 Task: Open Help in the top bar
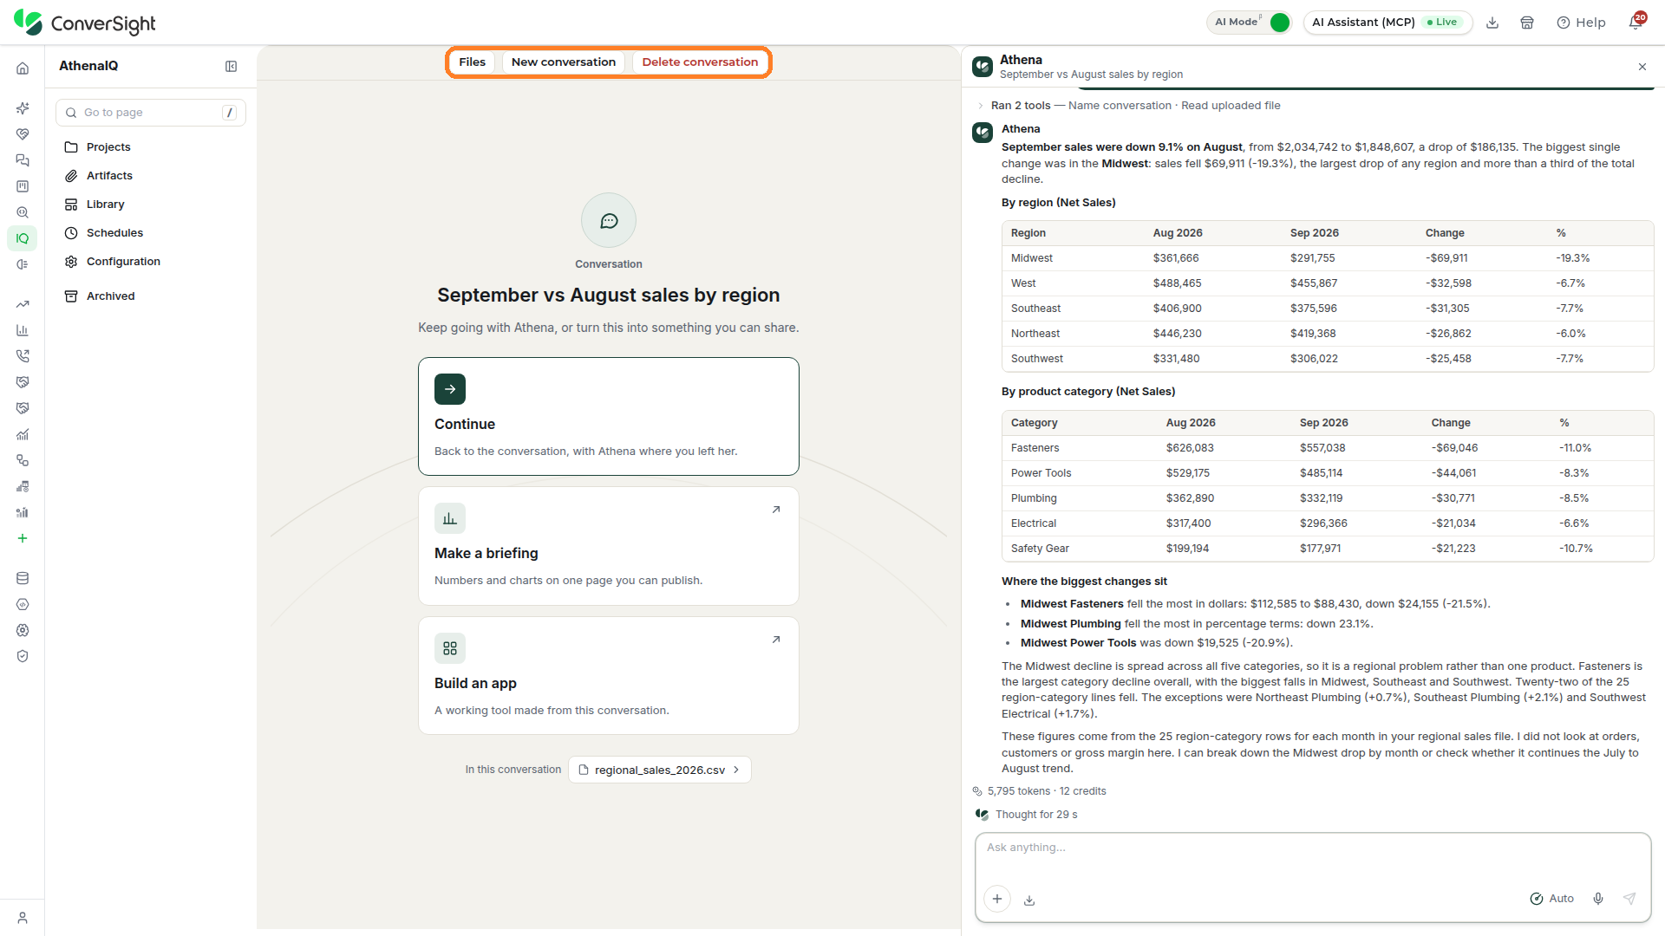[1581, 23]
